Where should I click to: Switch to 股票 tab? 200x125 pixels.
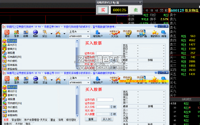[6, 120]
